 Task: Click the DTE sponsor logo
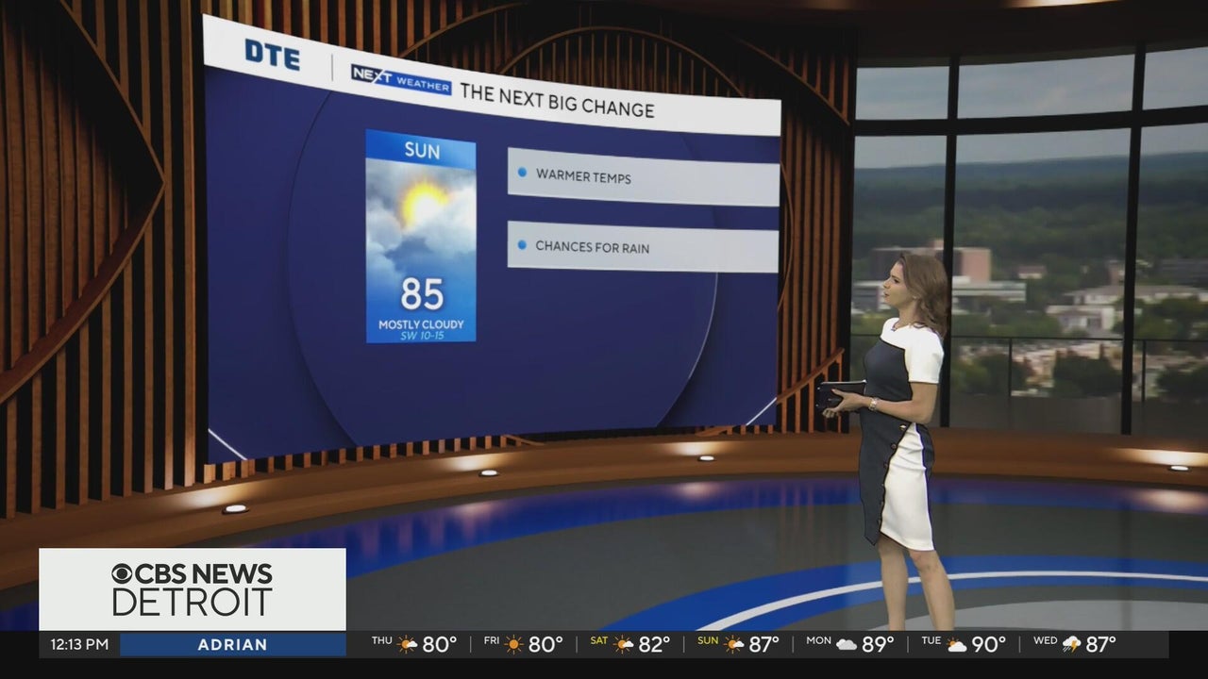tap(272, 54)
